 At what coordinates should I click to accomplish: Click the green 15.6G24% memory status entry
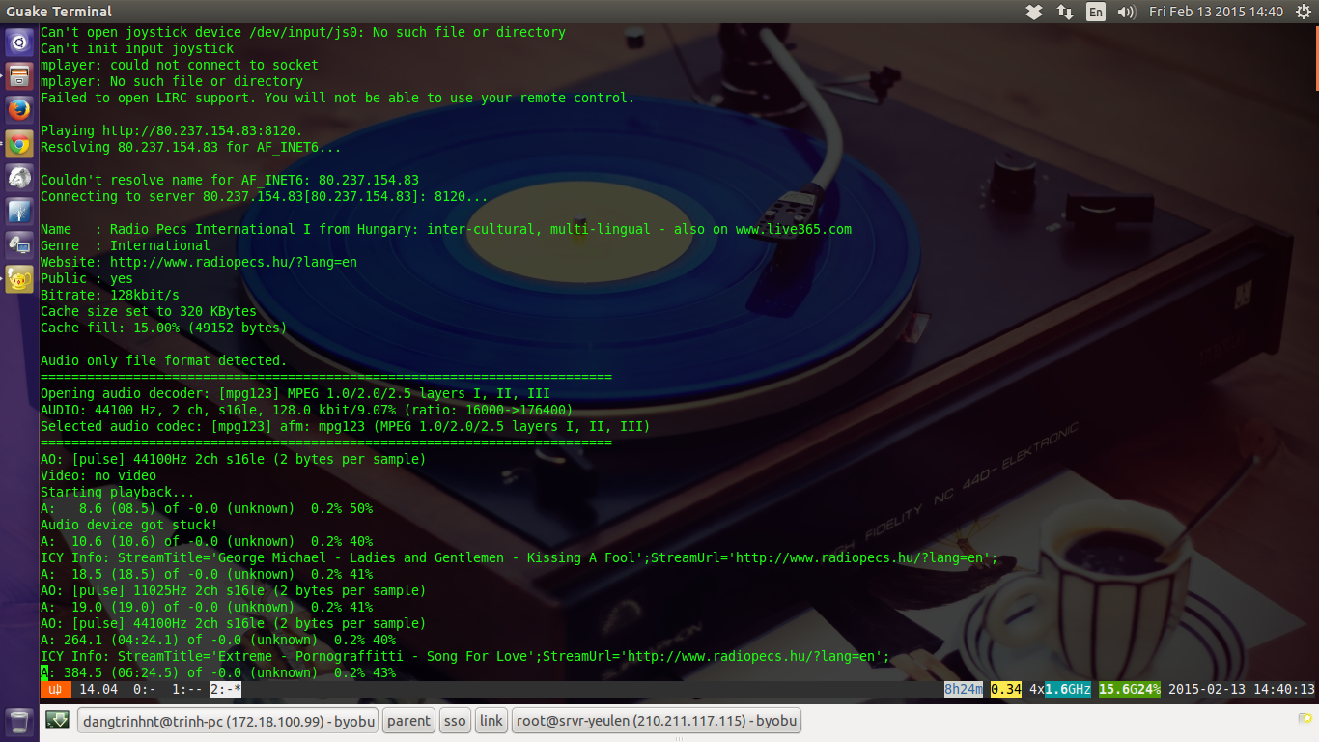click(x=1130, y=689)
